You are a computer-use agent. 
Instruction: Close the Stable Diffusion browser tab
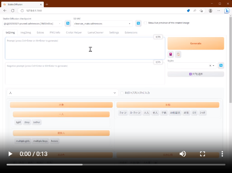pos(41,4)
